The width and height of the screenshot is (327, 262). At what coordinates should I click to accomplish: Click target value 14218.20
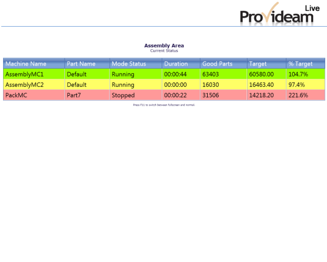tap(266, 95)
